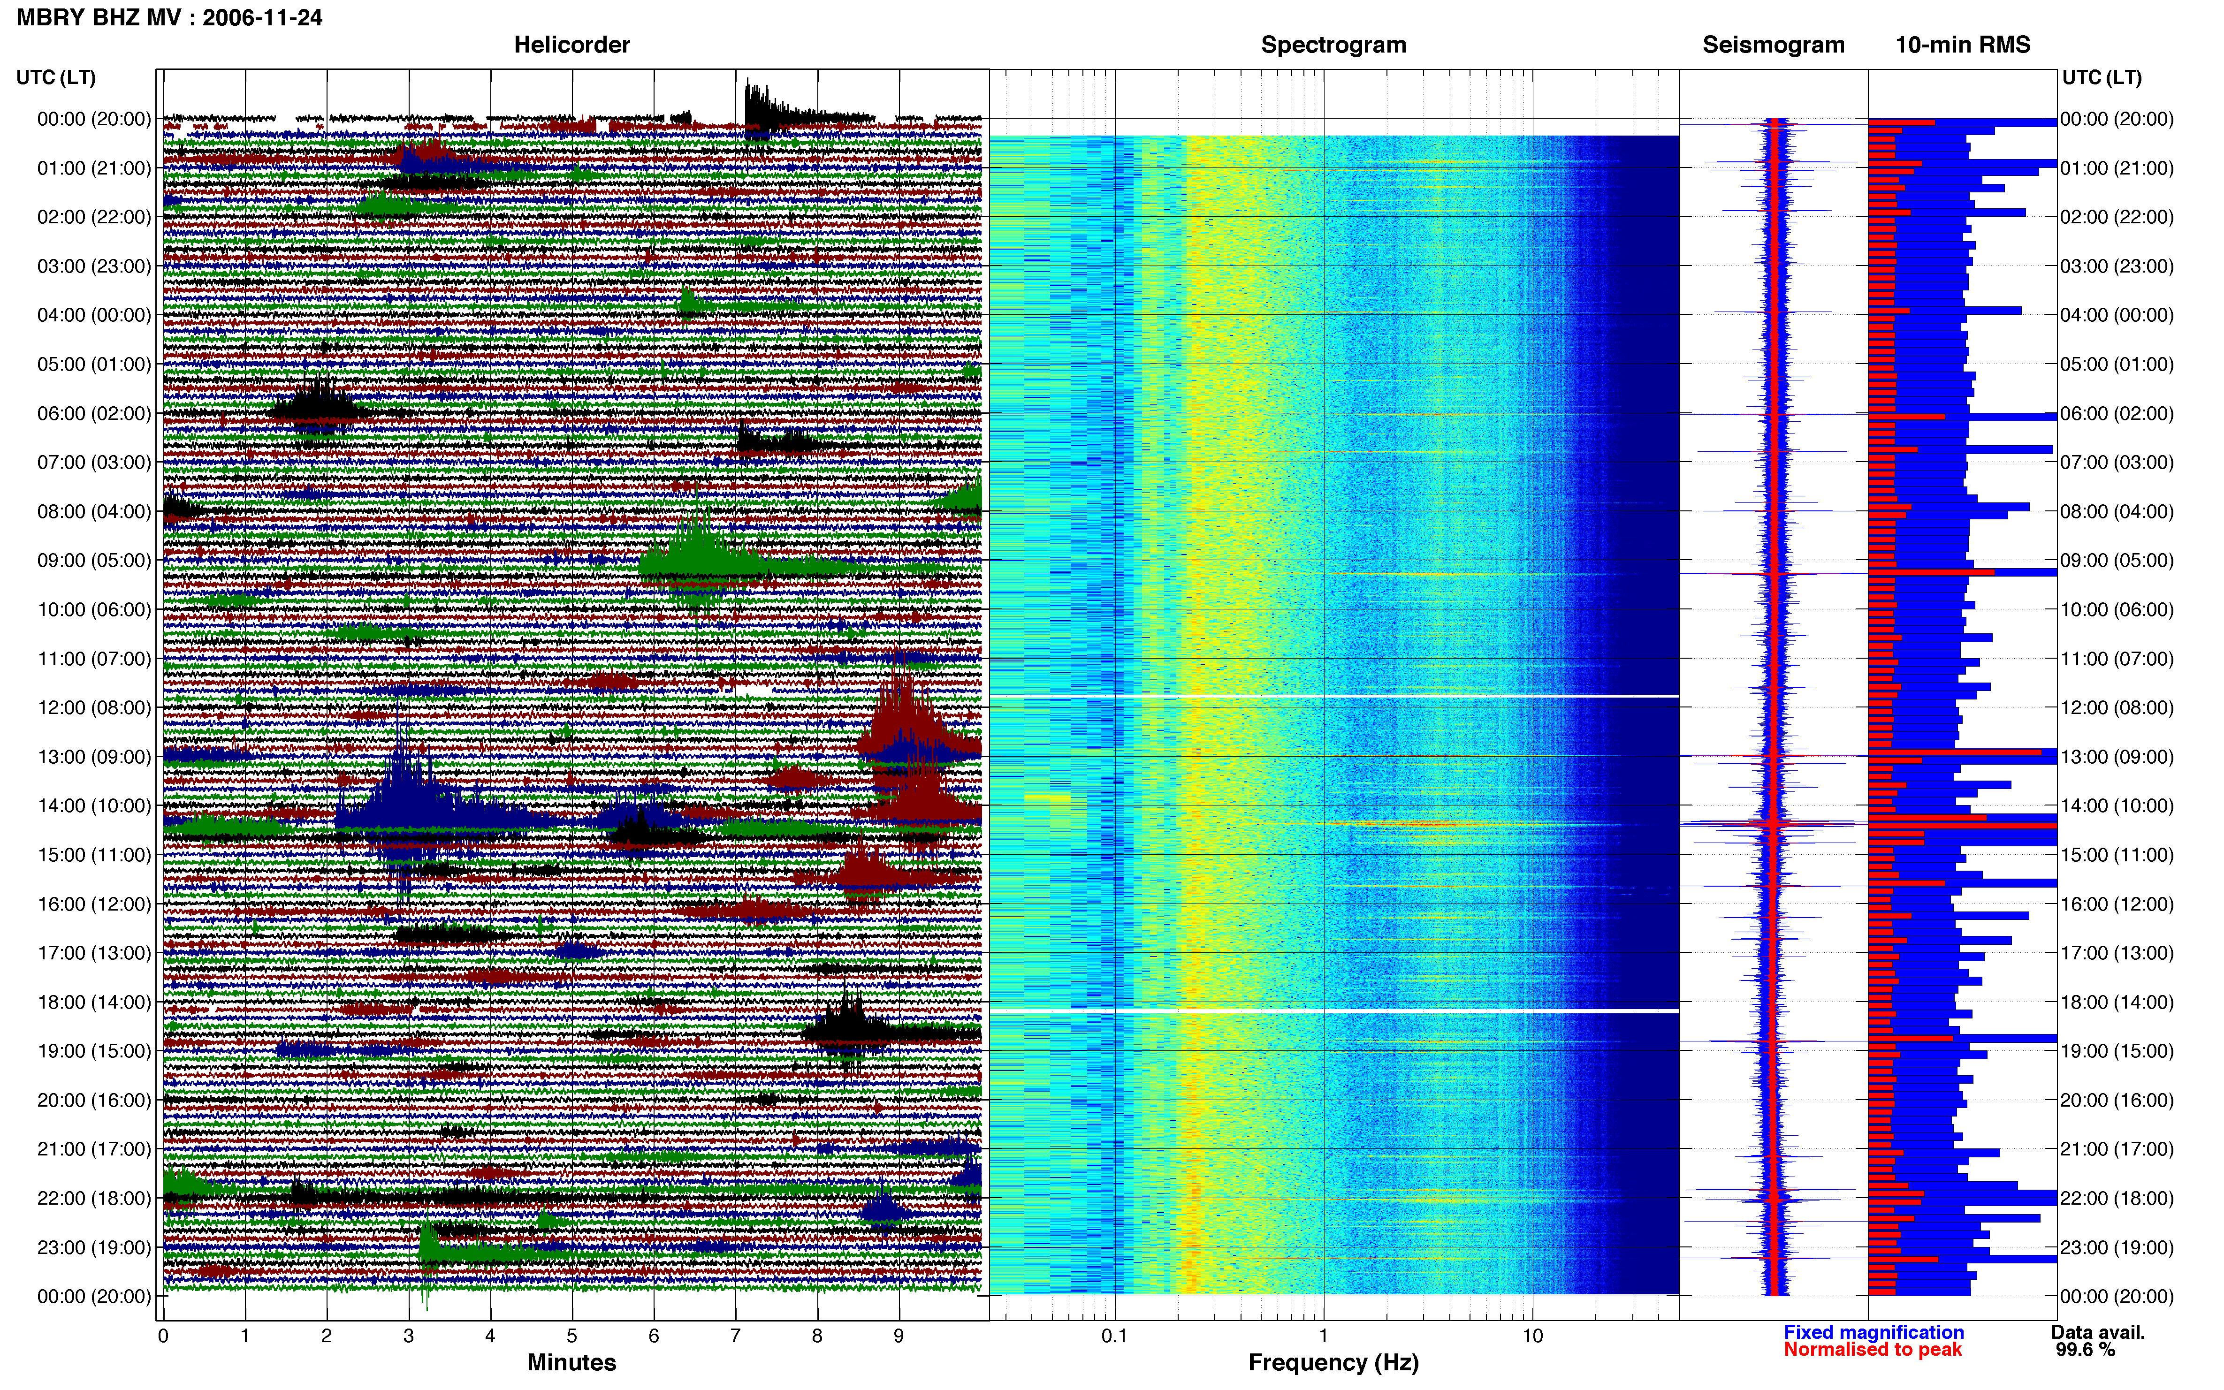Click the 'Minutes' x-axis label
Screen dimensions: 2224x1390
[572, 1362]
